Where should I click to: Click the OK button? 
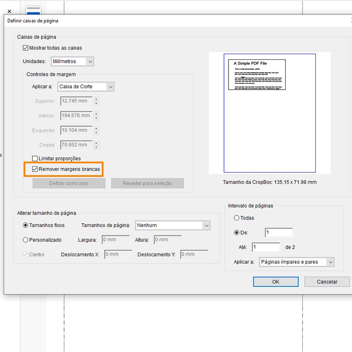click(x=276, y=282)
